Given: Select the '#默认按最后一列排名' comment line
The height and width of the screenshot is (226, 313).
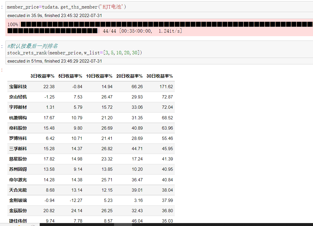Looking at the screenshot, I should point(32,46).
